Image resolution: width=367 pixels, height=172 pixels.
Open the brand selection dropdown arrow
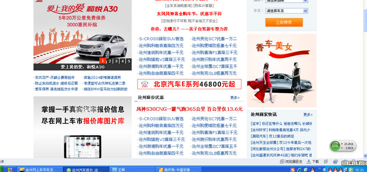click(306, 1)
